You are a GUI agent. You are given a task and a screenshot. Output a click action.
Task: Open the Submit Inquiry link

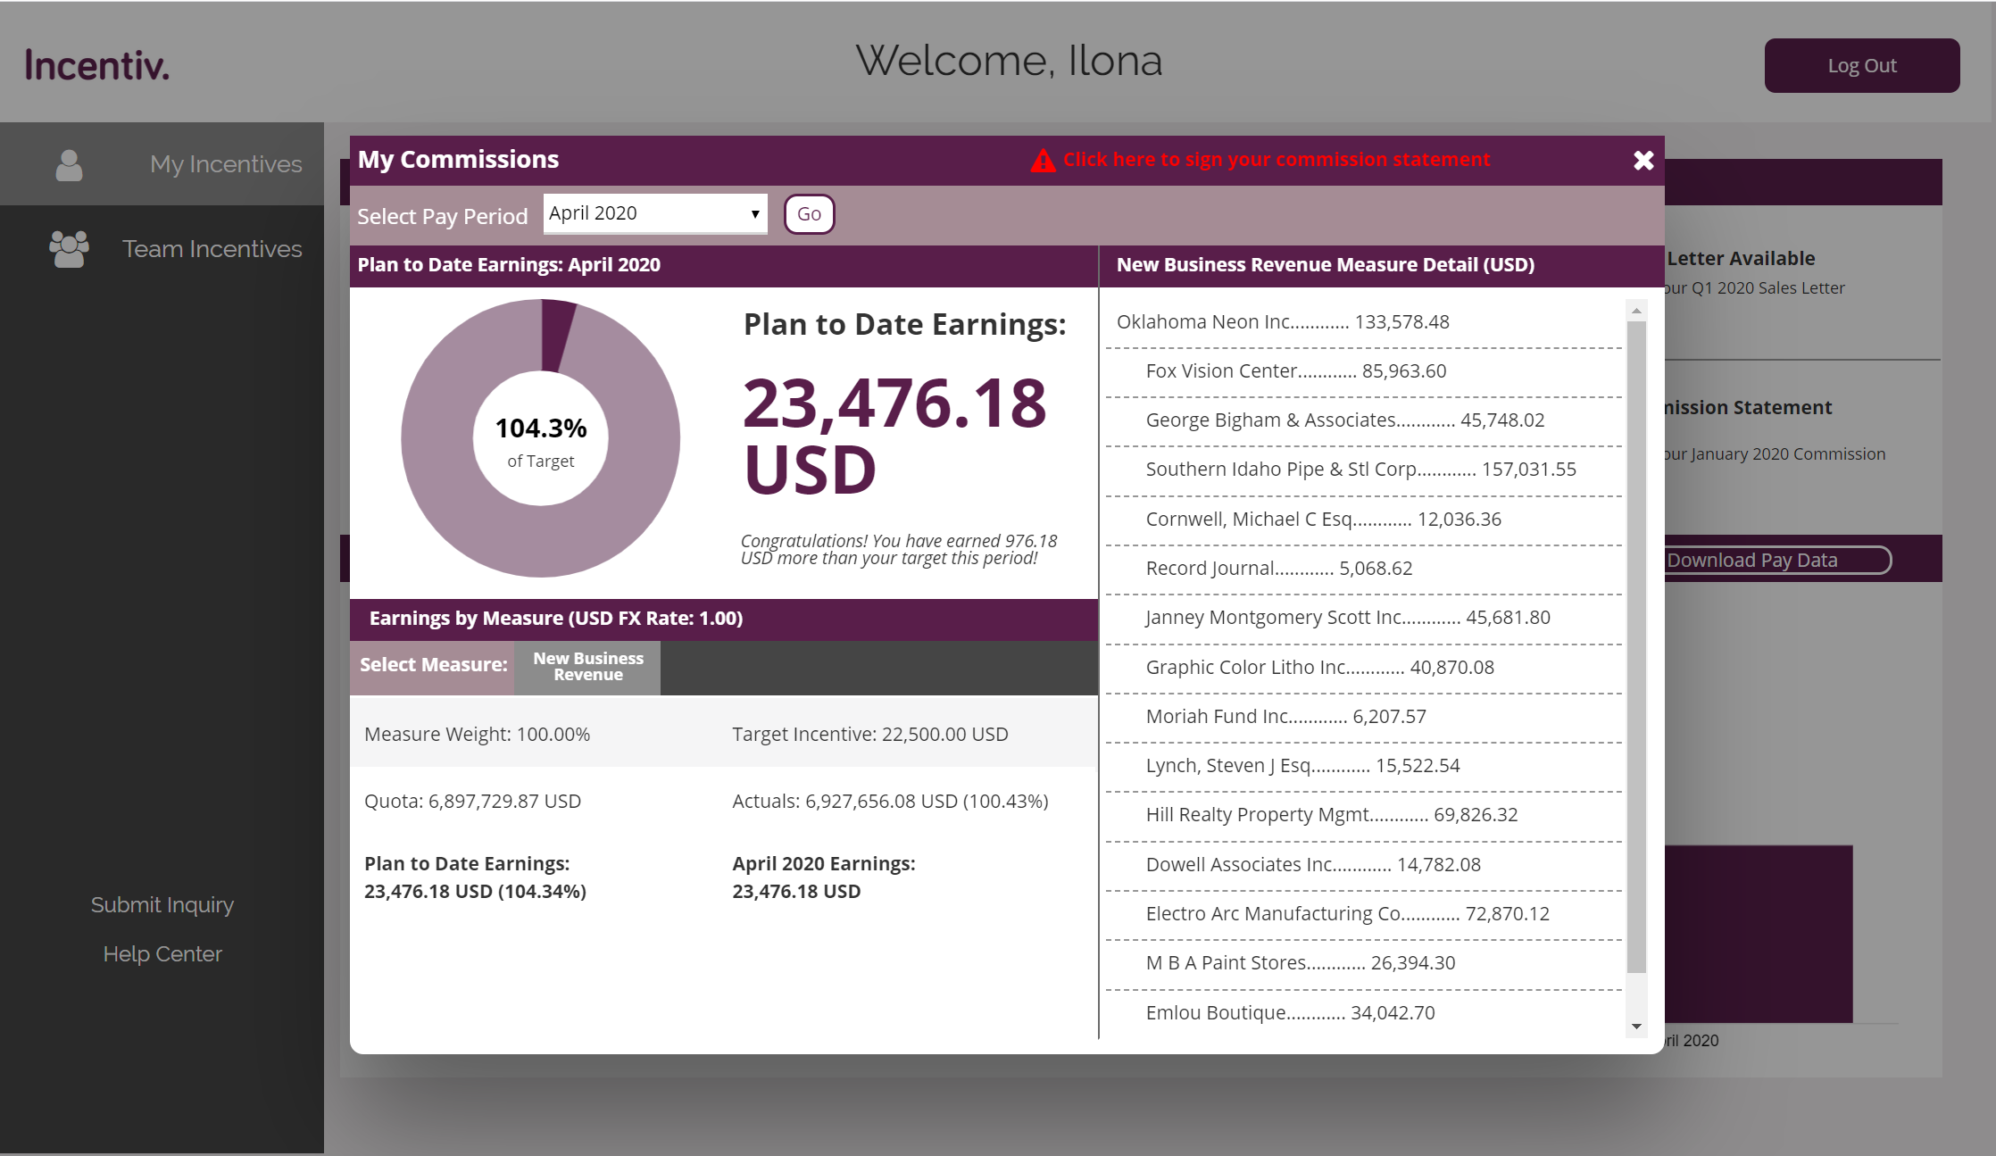pyautogui.click(x=162, y=905)
